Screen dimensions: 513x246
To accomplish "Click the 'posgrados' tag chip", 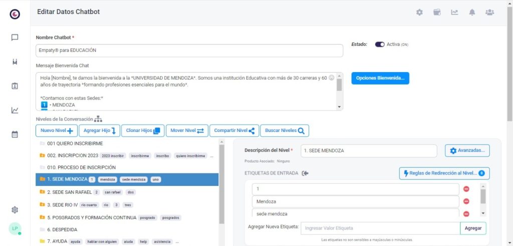I will [x=171, y=217].
